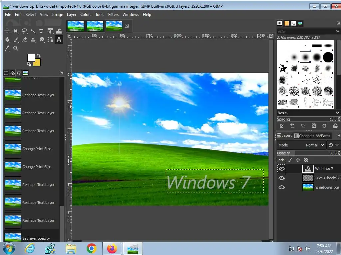Select the Paintbrush tool
341x255 pixels.
click(x=15, y=40)
